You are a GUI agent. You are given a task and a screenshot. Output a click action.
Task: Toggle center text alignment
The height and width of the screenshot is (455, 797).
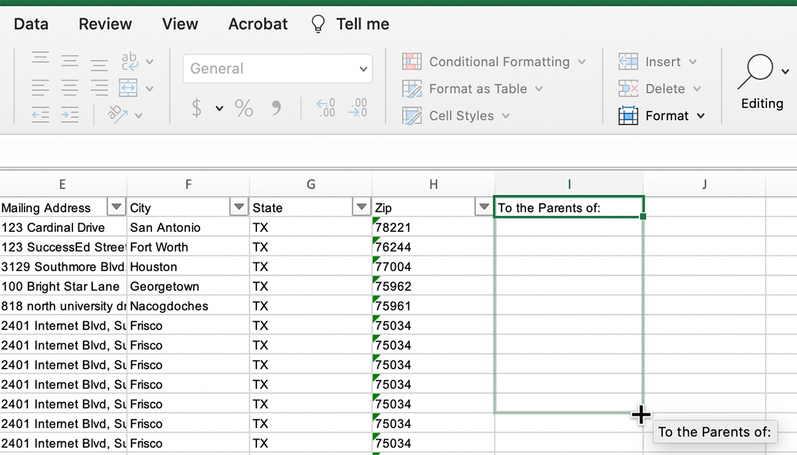(x=70, y=87)
